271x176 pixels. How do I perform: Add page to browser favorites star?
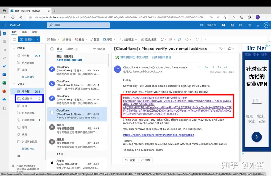(x=225, y=17)
